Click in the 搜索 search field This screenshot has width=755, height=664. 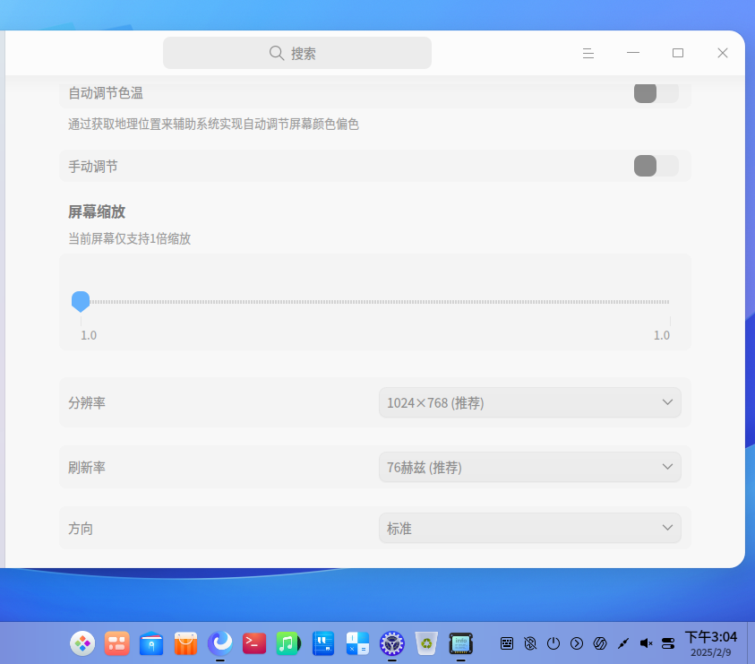click(297, 53)
